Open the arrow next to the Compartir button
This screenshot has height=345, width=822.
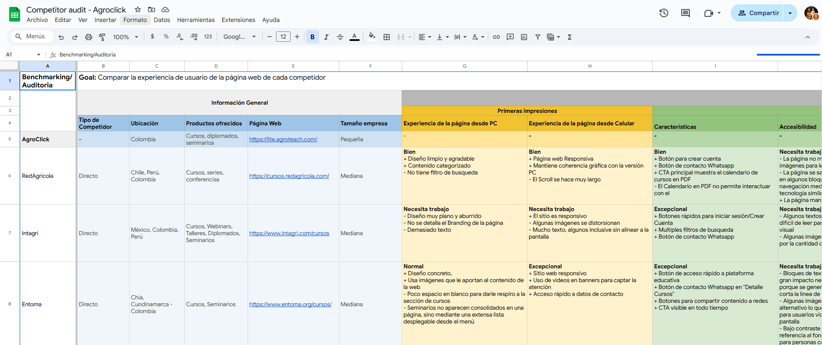click(790, 13)
